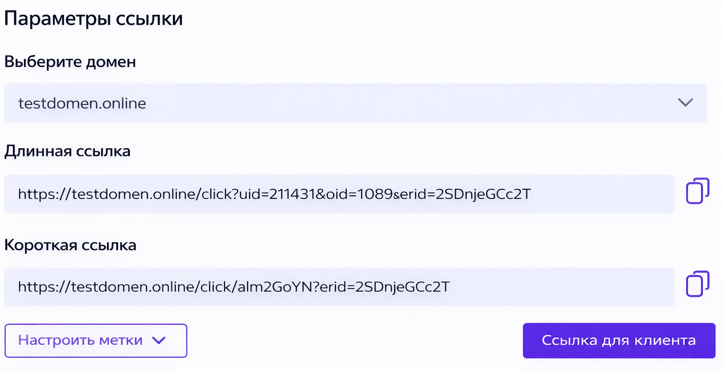
Task: Select the "testdomen.online" text in domain field
Action: tap(82, 103)
